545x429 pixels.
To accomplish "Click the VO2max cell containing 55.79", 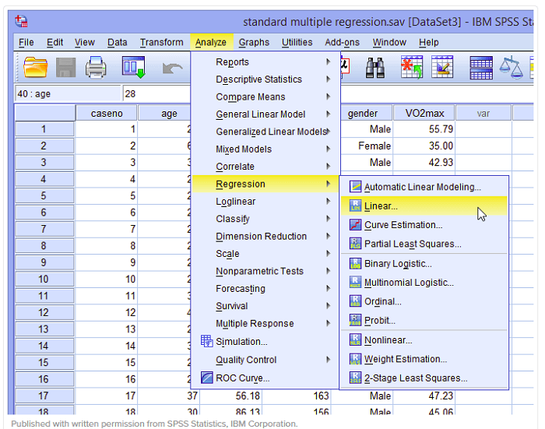I will pos(424,129).
